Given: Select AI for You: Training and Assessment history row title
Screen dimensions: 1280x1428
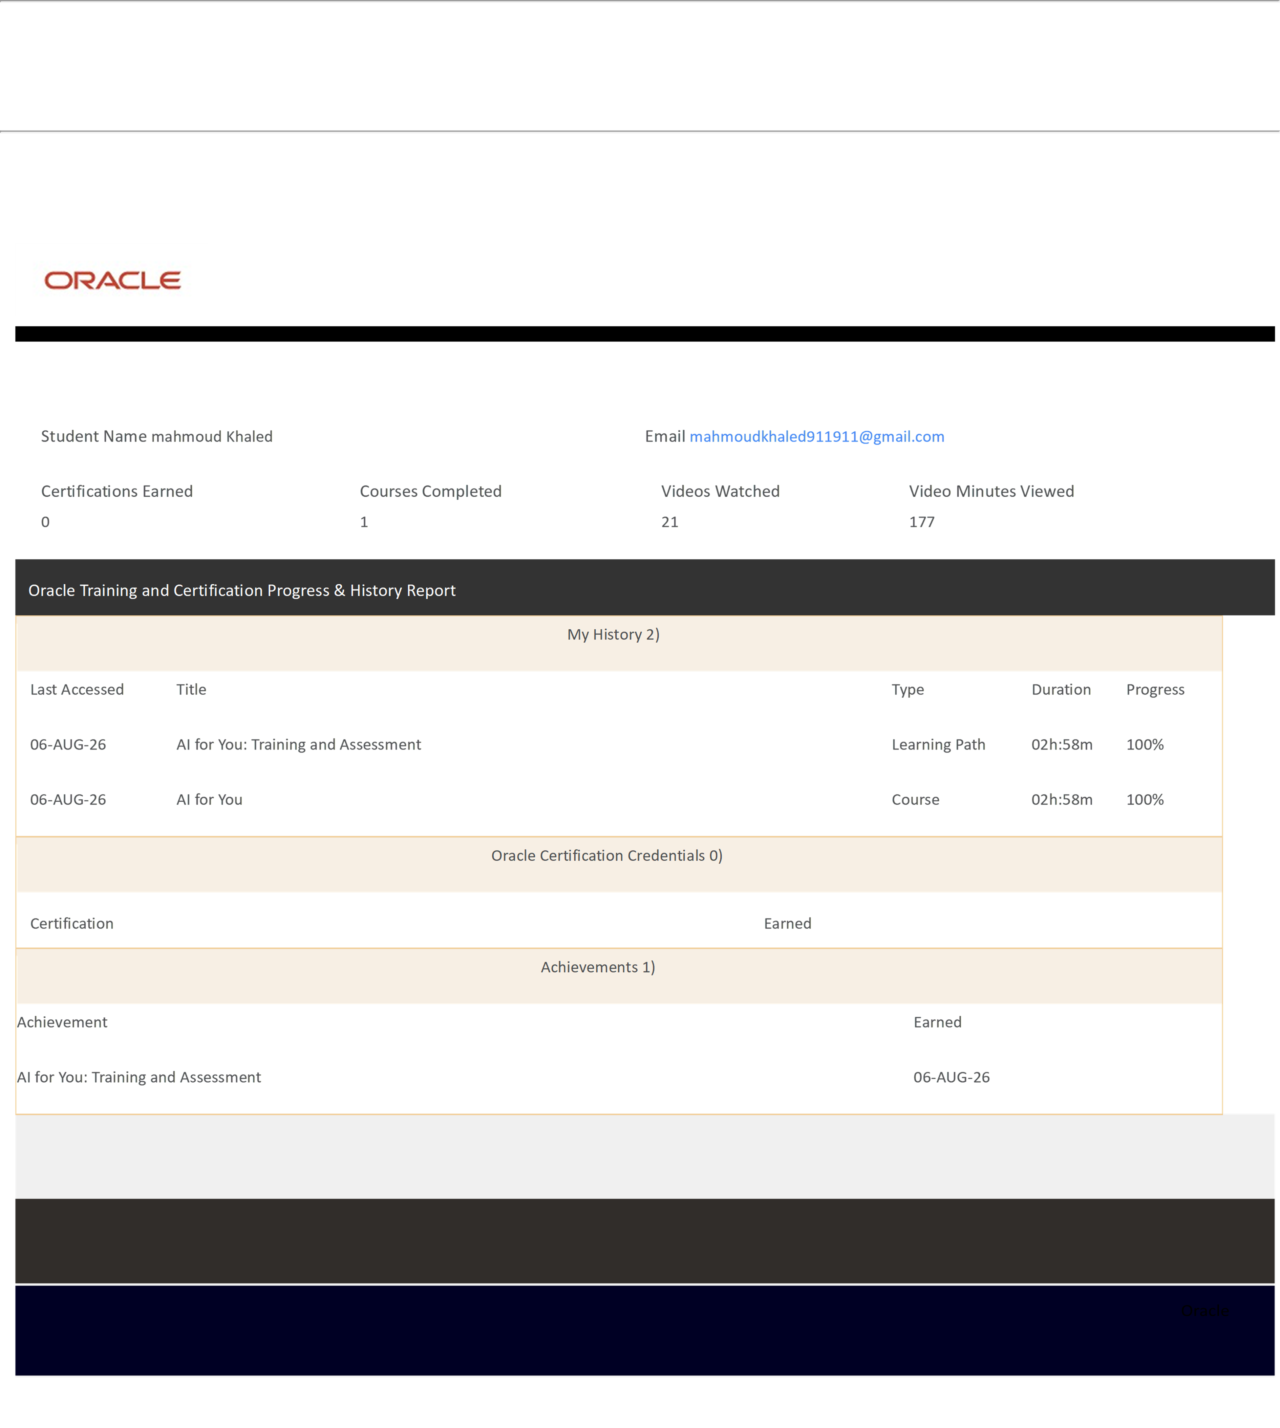Looking at the screenshot, I should pyautogui.click(x=299, y=744).
